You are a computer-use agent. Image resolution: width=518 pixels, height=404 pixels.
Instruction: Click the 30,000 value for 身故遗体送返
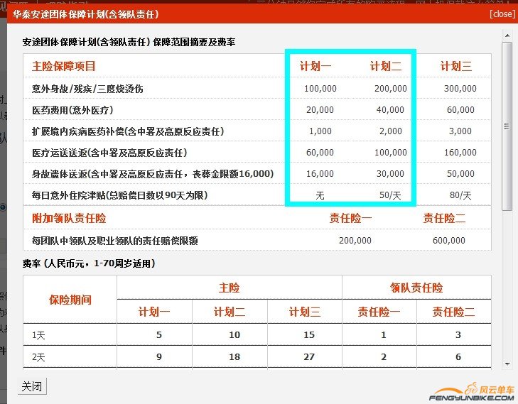click(390, 174)
